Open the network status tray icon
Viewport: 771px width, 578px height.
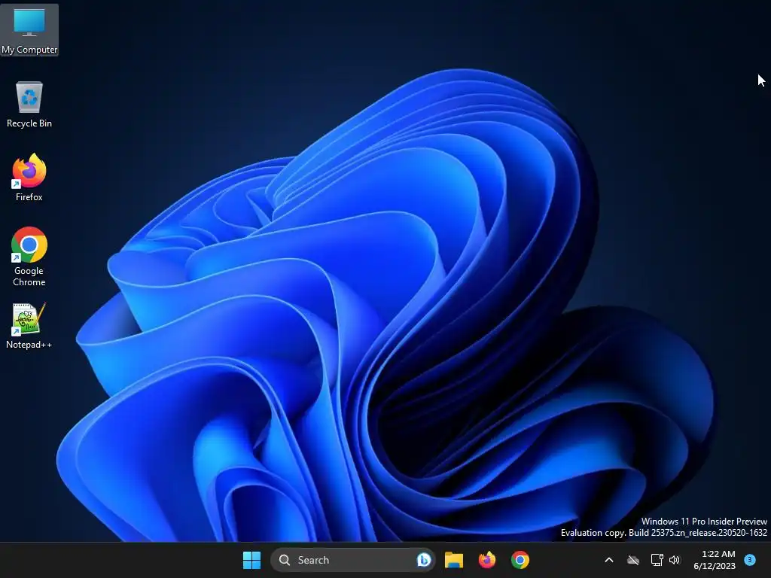tap(657, 560)
